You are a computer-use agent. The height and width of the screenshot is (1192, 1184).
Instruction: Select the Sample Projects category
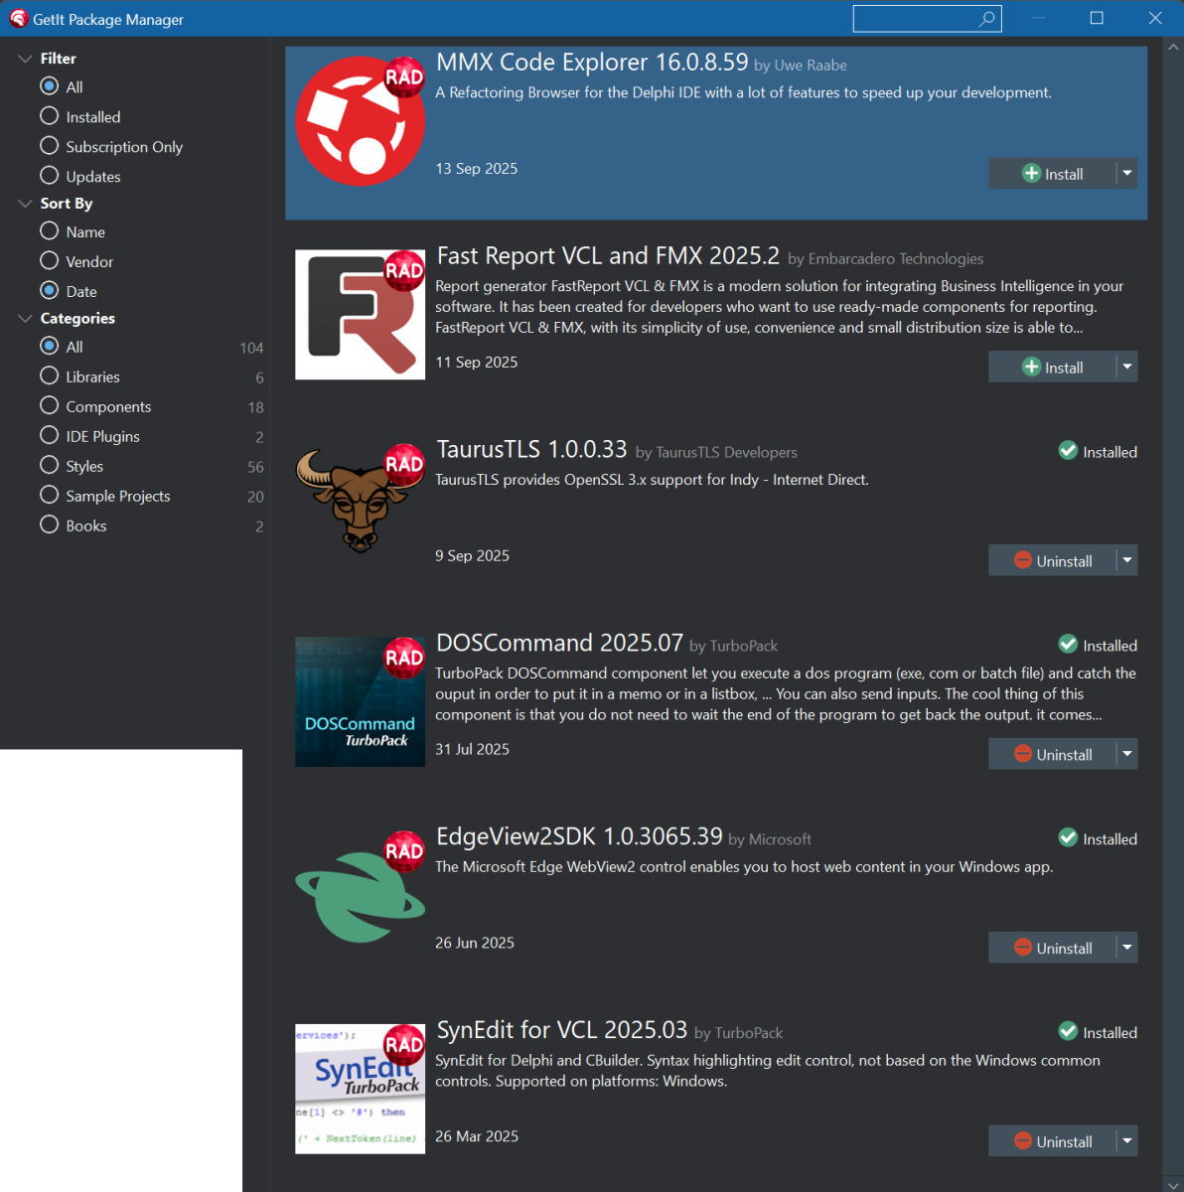pyautogui.click(x=50, y=496)
